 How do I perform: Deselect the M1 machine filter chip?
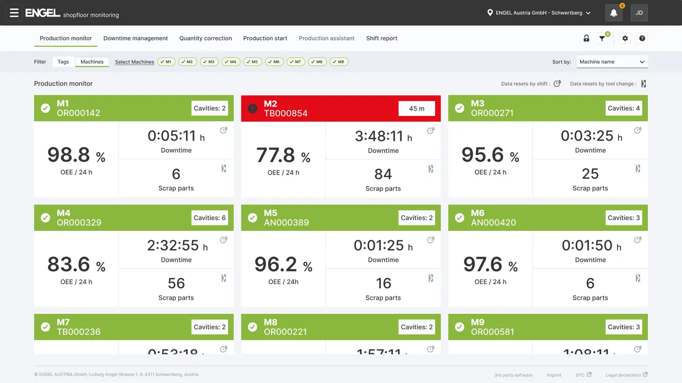(166, 62)
